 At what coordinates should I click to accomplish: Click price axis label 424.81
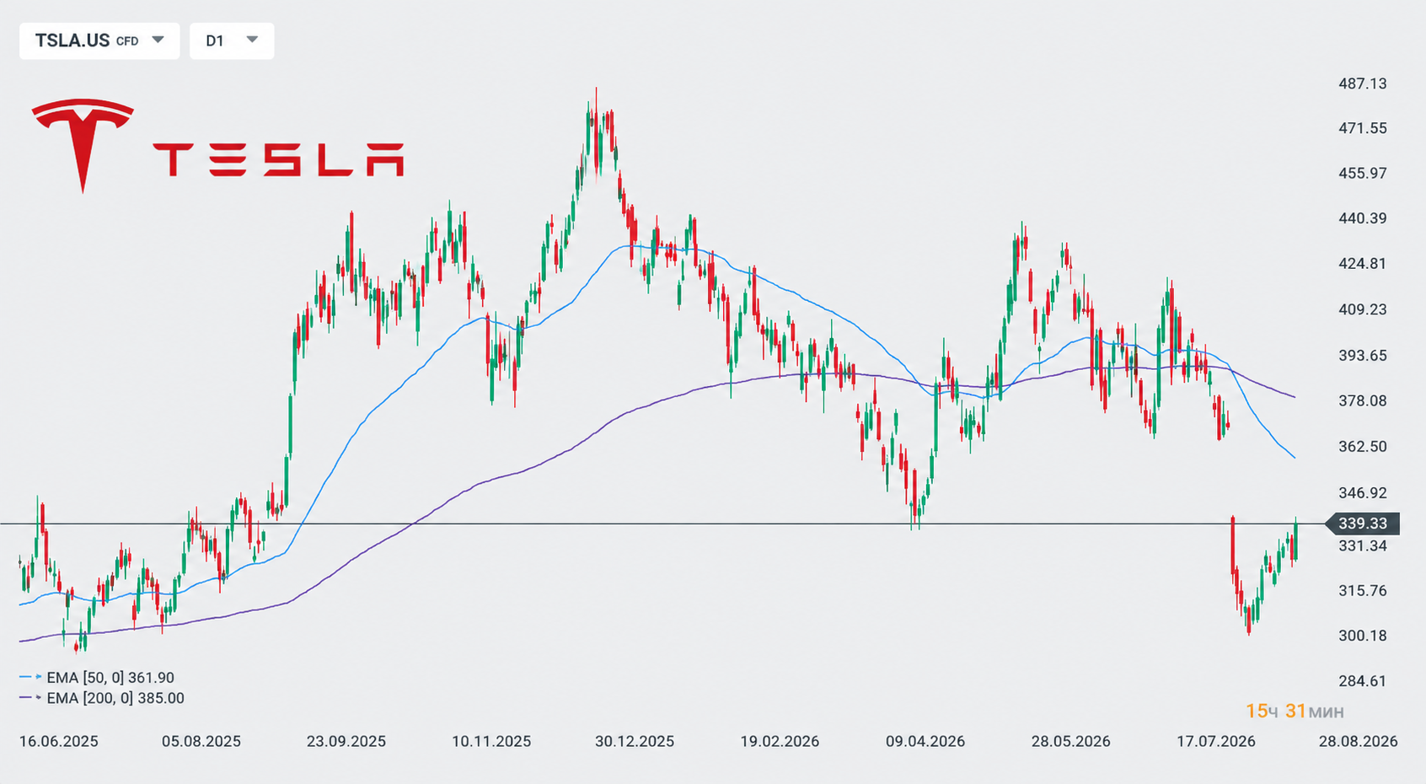[1363, 263]
